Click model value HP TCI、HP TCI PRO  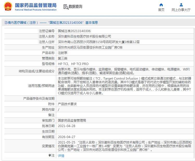(73, 64)
